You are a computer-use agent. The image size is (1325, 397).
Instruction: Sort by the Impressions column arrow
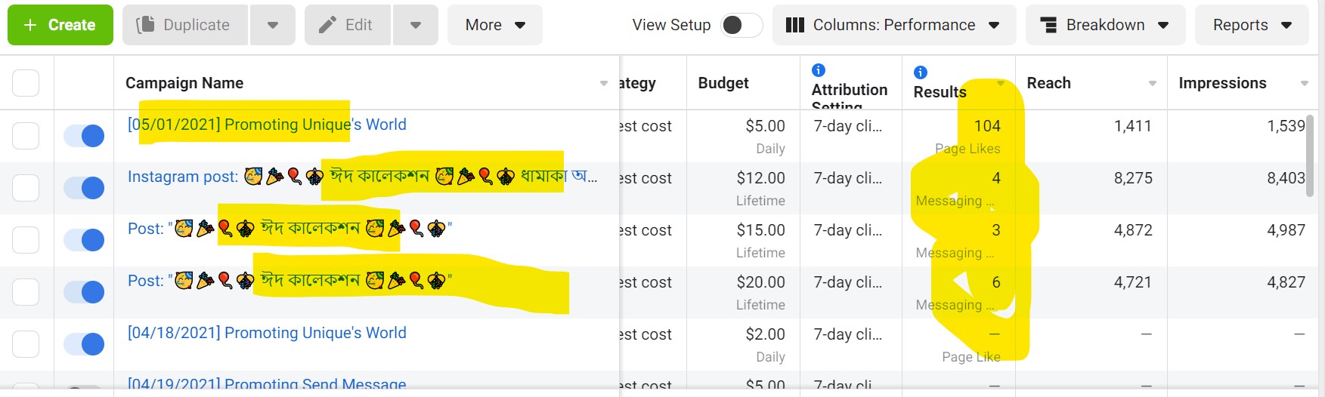1304,83
